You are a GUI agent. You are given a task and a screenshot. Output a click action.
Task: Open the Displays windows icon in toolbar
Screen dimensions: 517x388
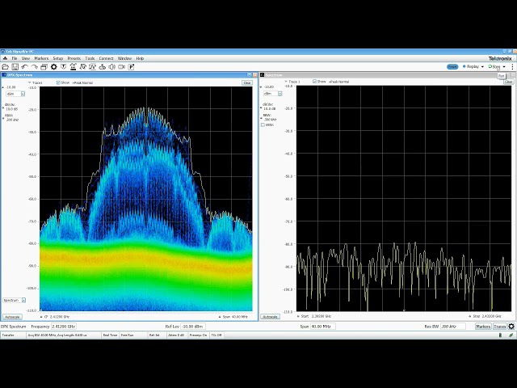44,67
